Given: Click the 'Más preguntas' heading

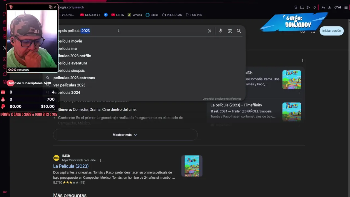Looking at the screenshot, I should pos(70,195).
